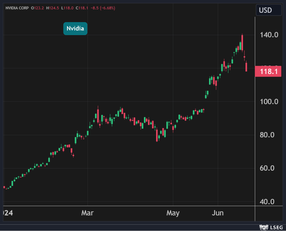
Task: Click the high value H124.5
Action: click(52, 8)
